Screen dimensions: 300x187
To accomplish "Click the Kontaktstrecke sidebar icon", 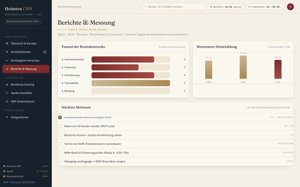I will click(x=7, y=52).
